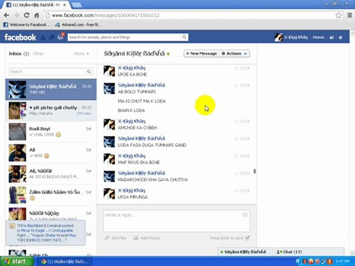
Task: Click the X-King Khan profile picture in header
Action: (x=278, y=37)
